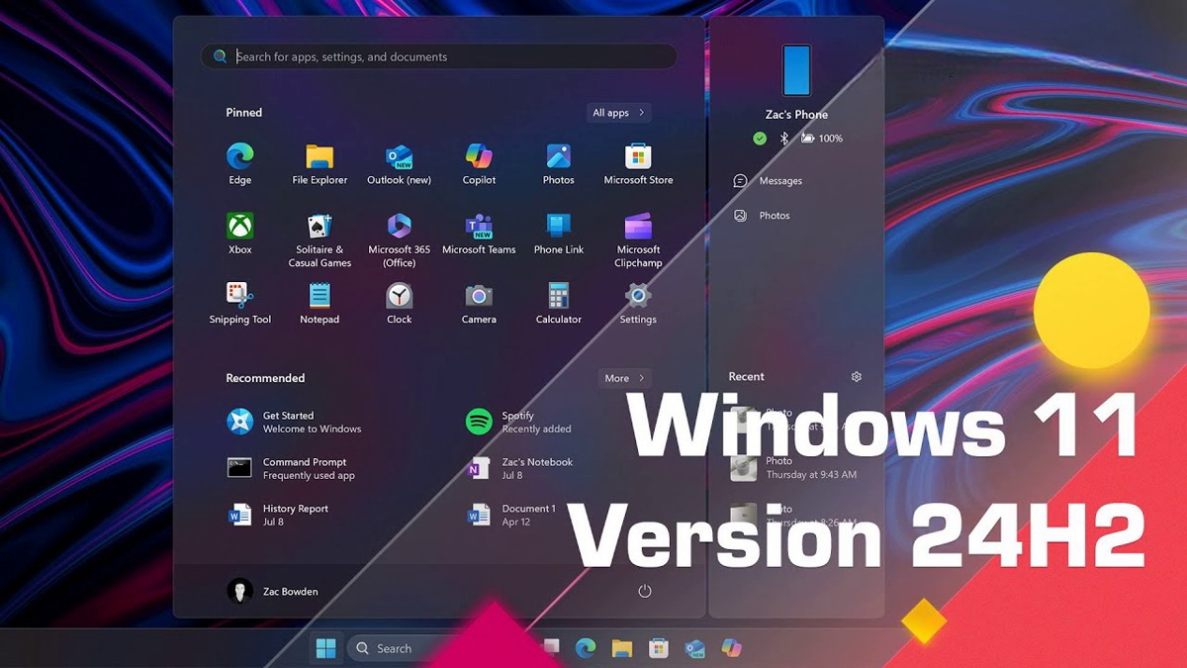Image resolution: width=1187 pixels, height=668 pixels.
Task: Open the History Report document
Action: click(278, 515)
